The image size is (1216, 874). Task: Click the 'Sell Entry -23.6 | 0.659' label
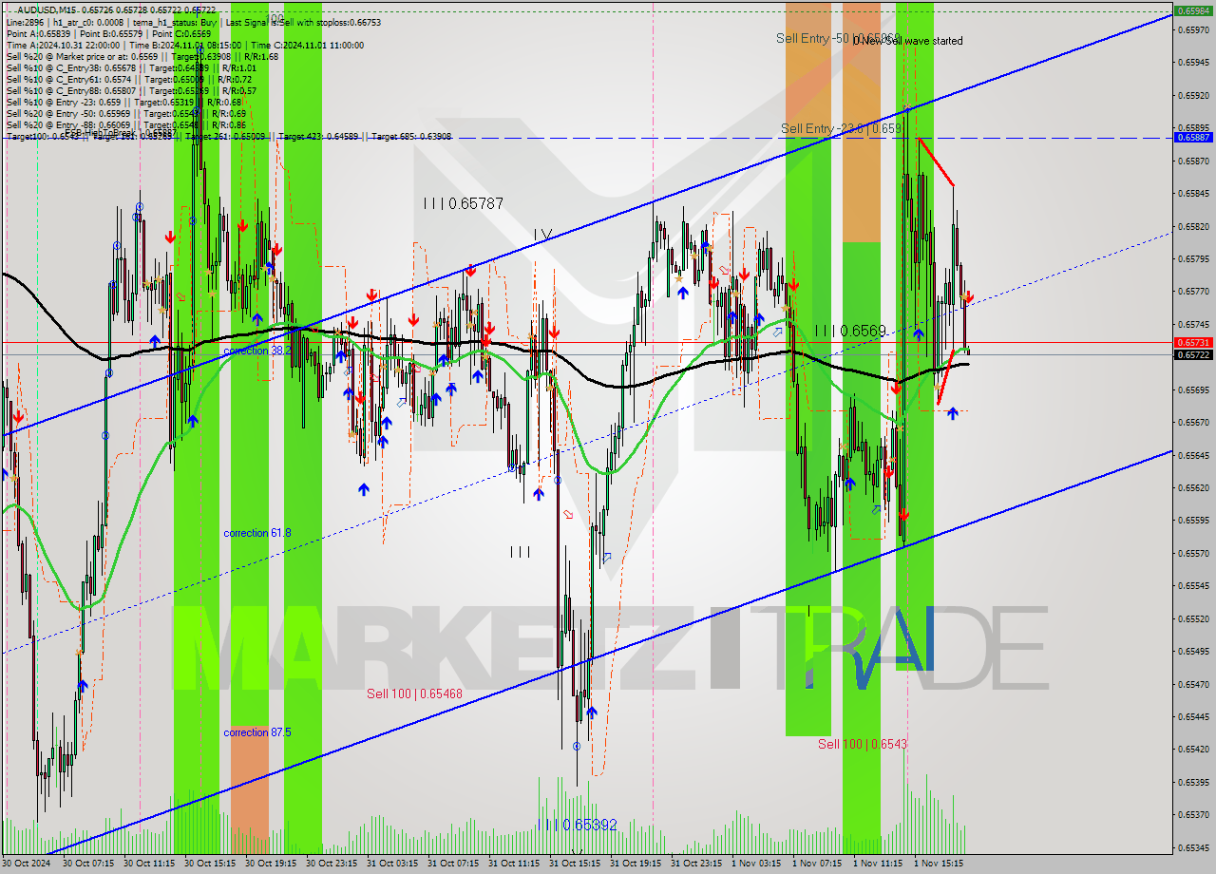point(840,128)
